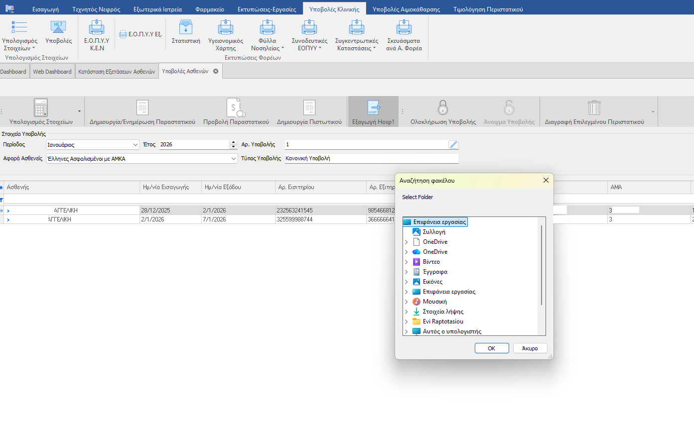Click Ολοκλήρωση Υποβολής lock icon
The width and height of the screenshot is (694, 425).
[443, 108]
